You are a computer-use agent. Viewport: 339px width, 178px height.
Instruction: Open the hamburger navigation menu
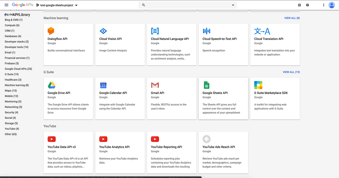coord(6,5)
